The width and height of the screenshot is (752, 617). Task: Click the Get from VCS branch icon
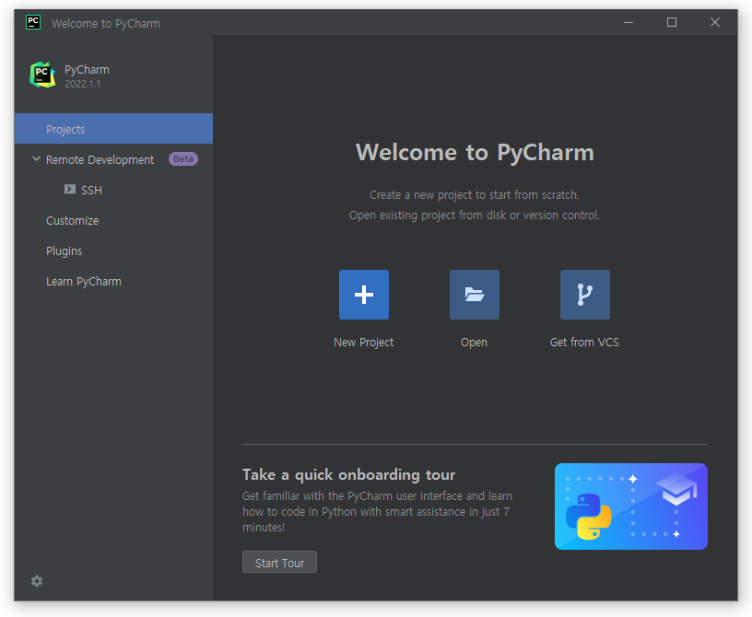tap(585, 295)
